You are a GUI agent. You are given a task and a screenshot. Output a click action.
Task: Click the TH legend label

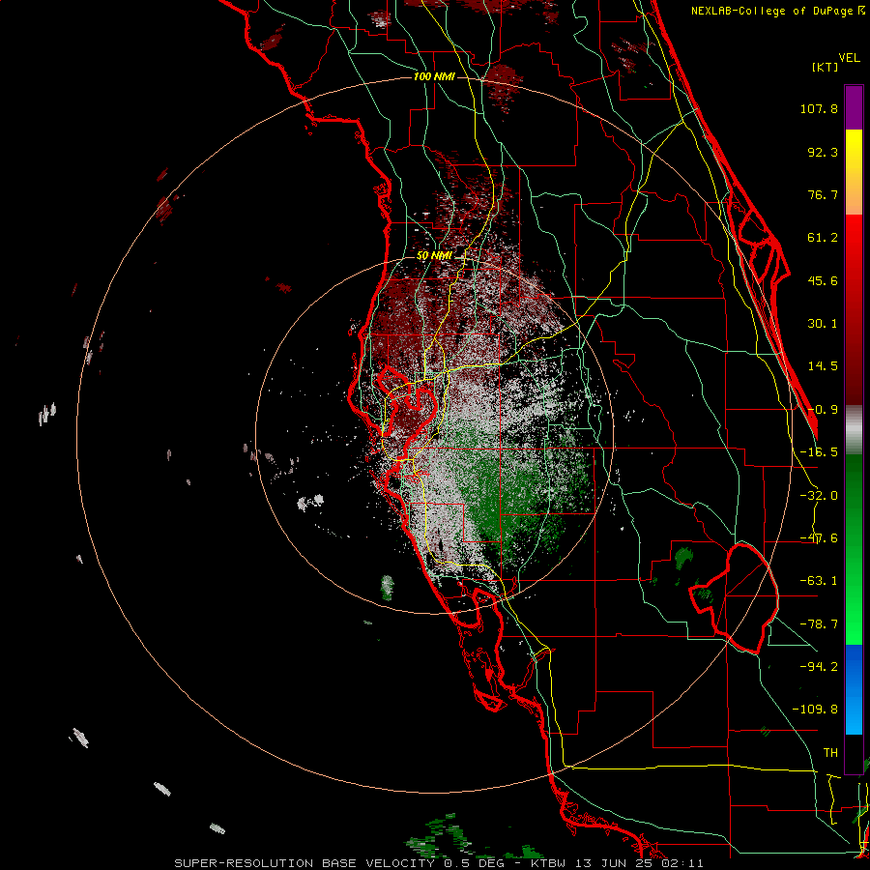(830, 753)
